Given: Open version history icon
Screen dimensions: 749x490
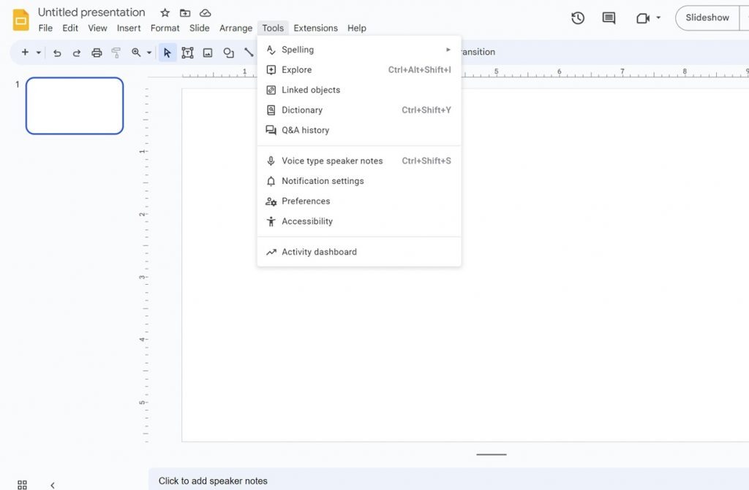Looking at the screenshot, I should tap(577, 18).
